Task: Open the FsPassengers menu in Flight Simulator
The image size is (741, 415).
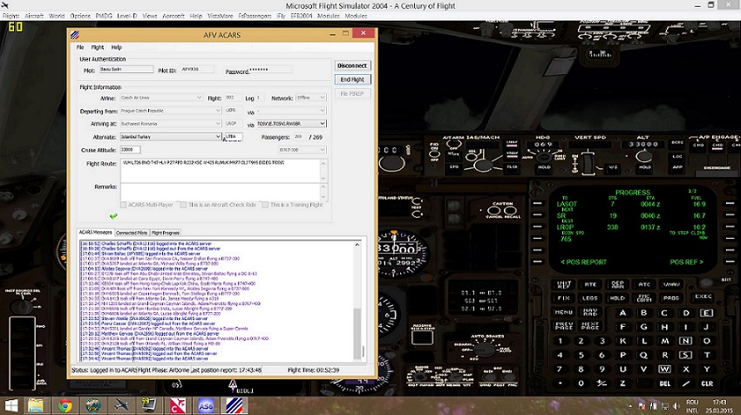Action: click(255, 16)
